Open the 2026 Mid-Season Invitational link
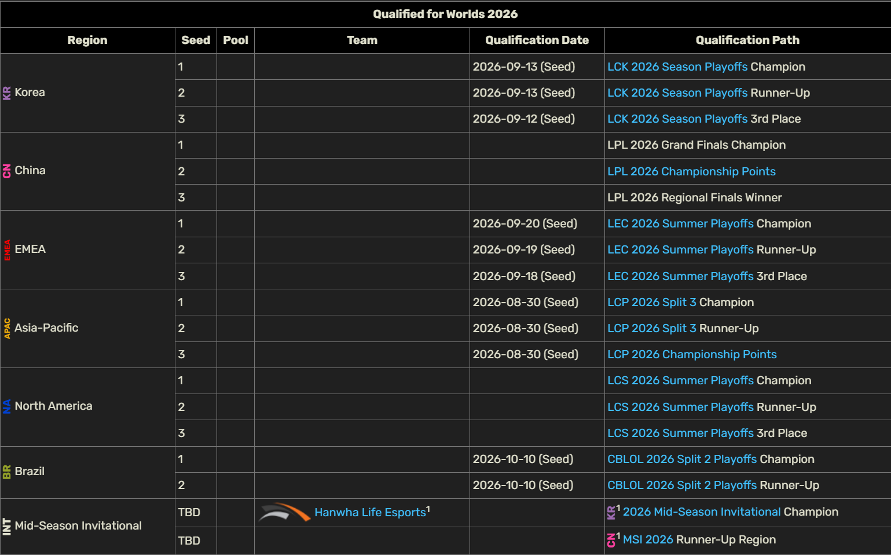 702,512
